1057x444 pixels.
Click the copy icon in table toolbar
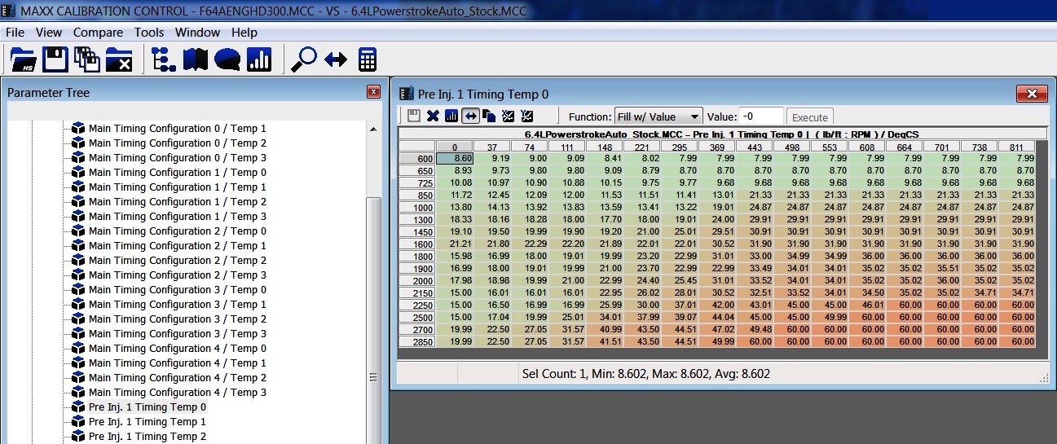[x=489, y=116]
